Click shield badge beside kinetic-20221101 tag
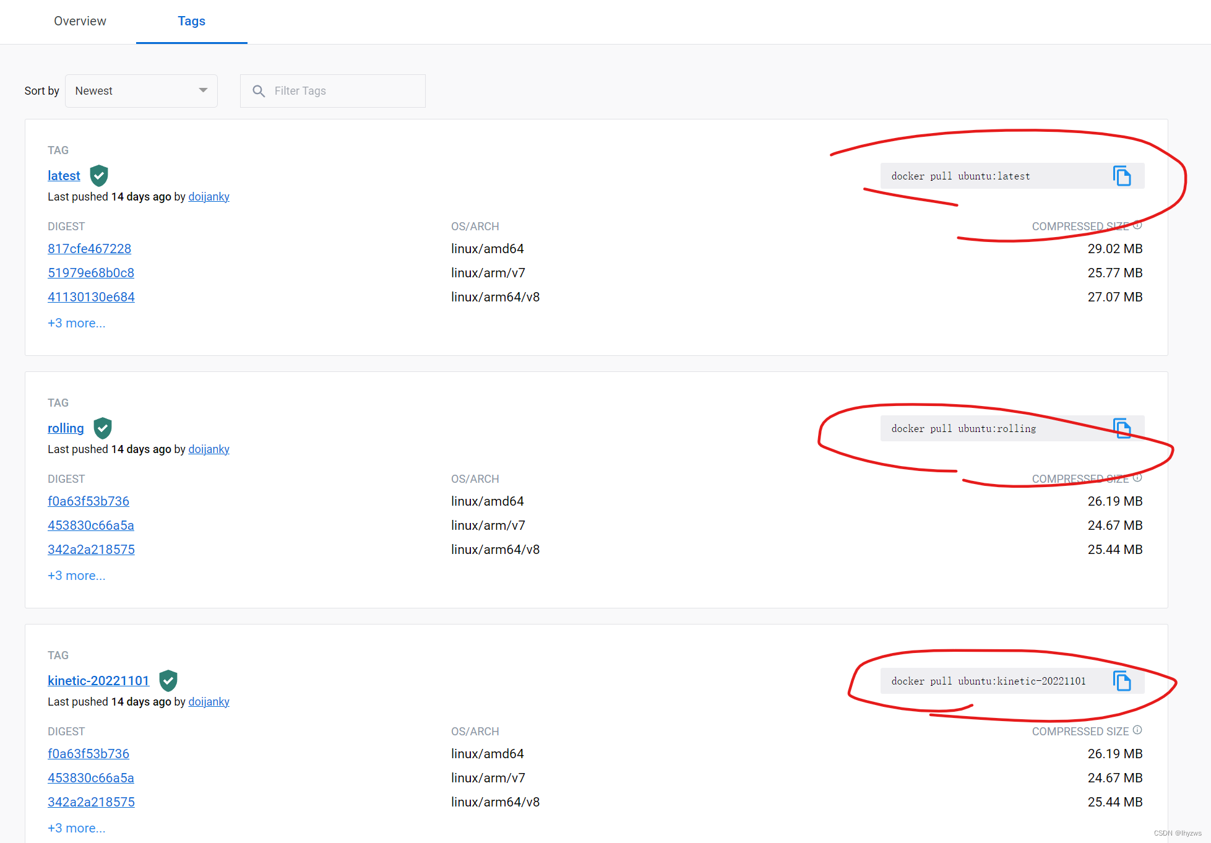This screenshot has width=1211, height=843. click(168, 681)
